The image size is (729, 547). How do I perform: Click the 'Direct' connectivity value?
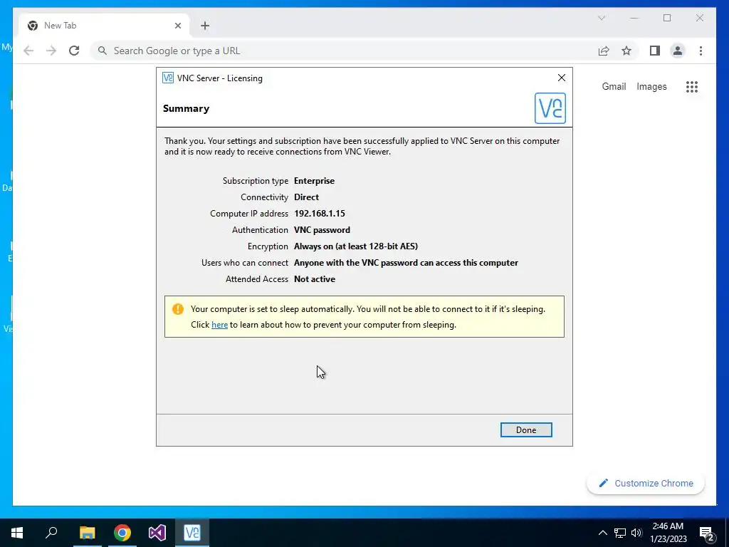[306, 197]
